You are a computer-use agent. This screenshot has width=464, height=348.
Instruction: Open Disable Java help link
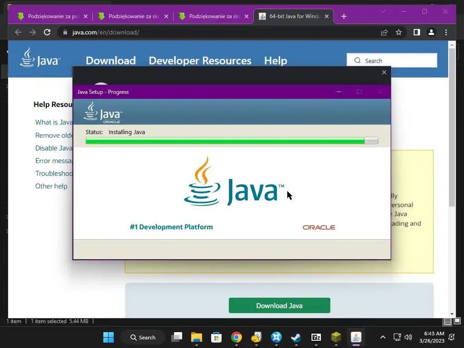[x=54, y=148]
